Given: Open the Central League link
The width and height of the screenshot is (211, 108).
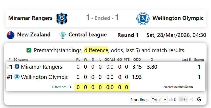Looking at the screenshot, I should 88,35.
